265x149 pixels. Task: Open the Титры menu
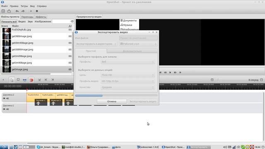[x=24, y=6]
